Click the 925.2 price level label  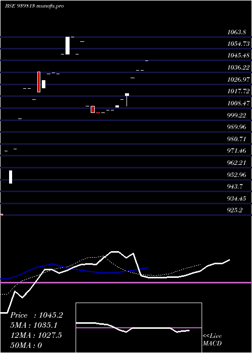click(x=235, y=210)
